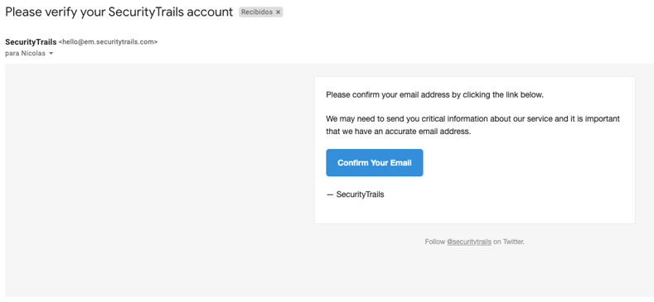Viewport: 654px width, 302px height.
Task: Click the 'that we have an accurate' line
Action: click(399, 132)
